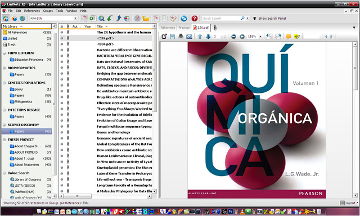Collapse the THESIS PROYECT group set
360x216 pixels.
point(4,140)
